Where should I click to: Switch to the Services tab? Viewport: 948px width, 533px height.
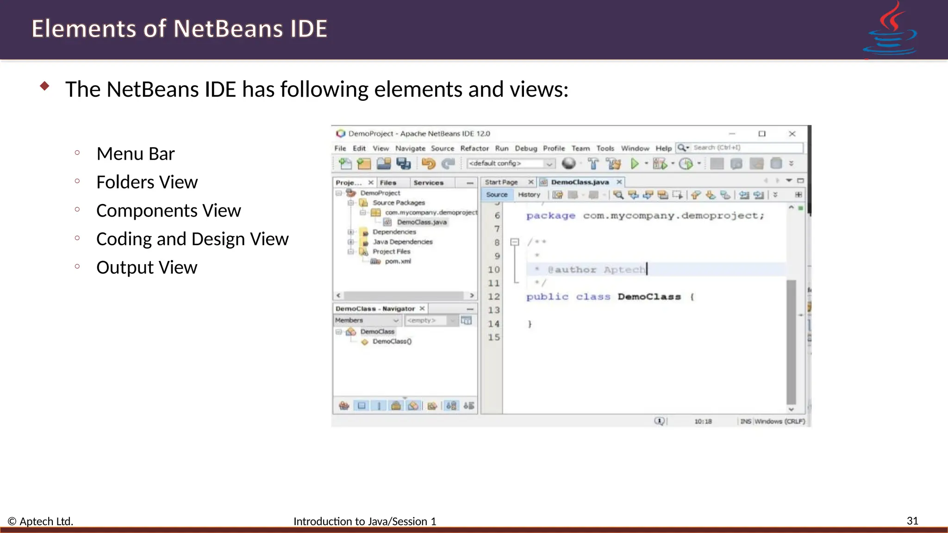428,183
